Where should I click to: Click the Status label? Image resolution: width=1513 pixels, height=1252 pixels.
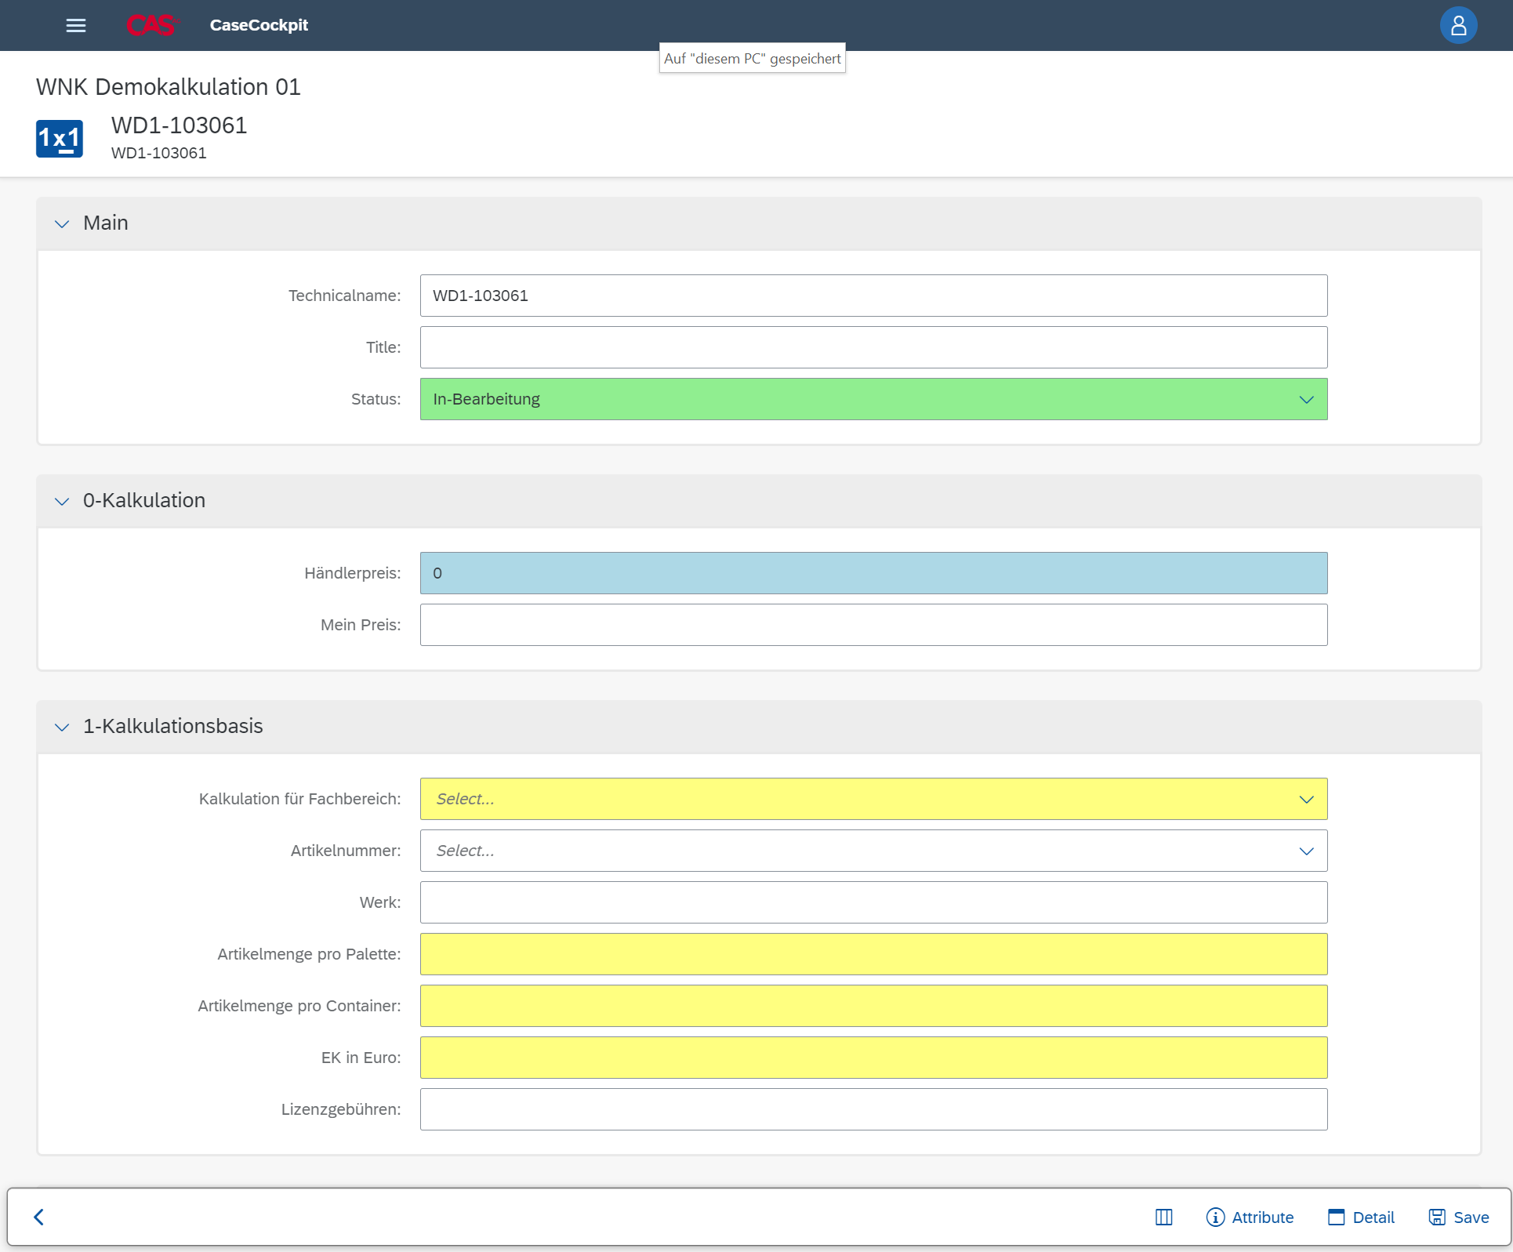(376, 399)
